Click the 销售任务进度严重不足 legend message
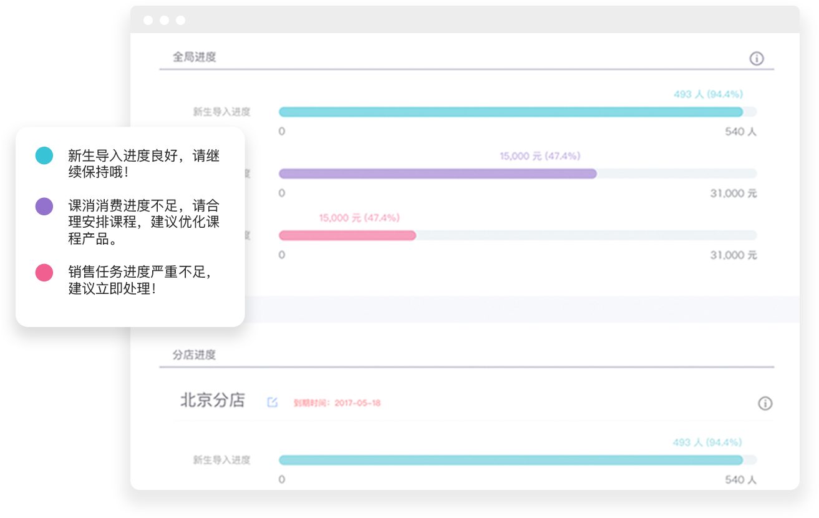This screenshot has width=819, height=518. (x=143, y=280)
